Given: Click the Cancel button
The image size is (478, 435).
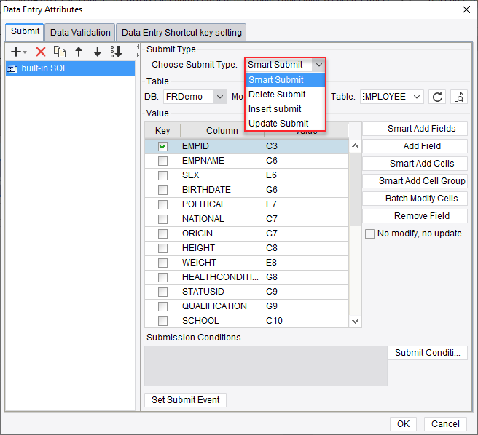Looking at the screenshot, I should [445, 424].
